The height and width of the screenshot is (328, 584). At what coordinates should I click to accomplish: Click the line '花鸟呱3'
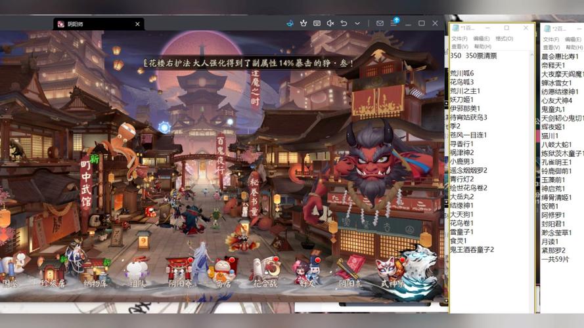pyautogui.click(x=462, y=82)
